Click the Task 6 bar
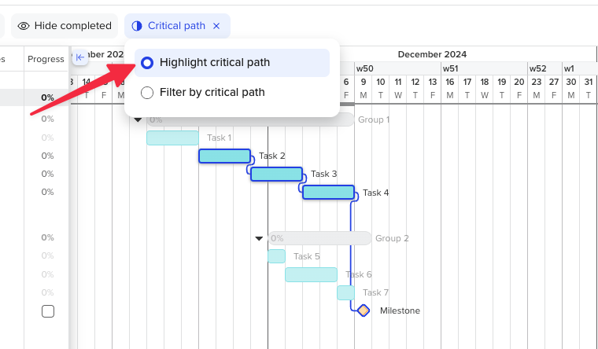 (311, 274)
